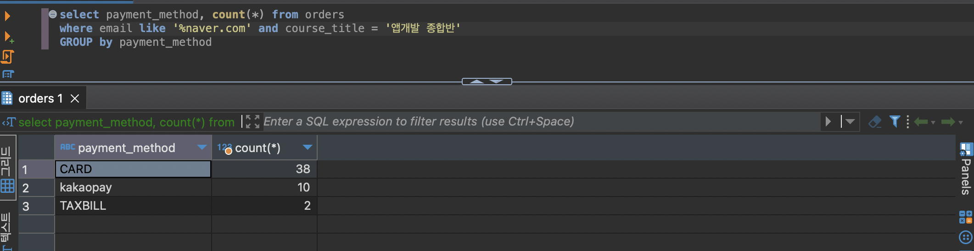Viewport: 974px width, 251px height.
Task: Collapse the SQL block fold marker
Action: click(53, 15)
